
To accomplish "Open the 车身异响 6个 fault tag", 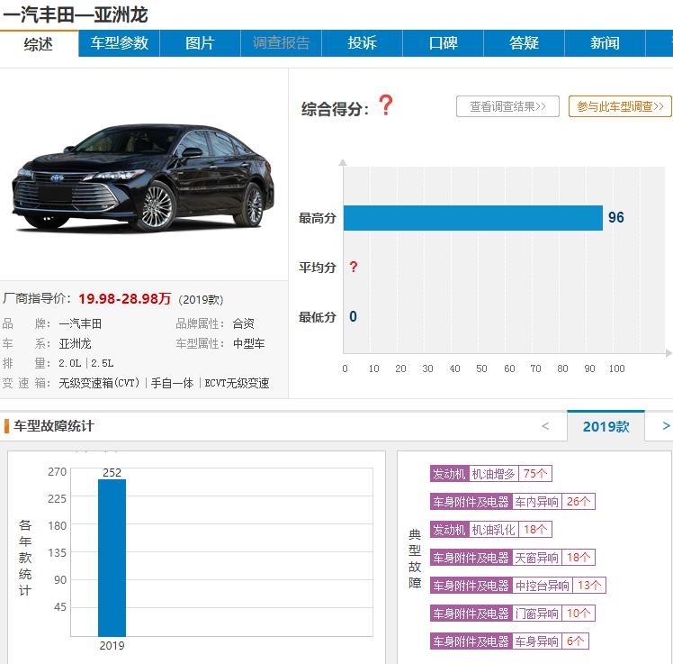I will click(509, 641).
